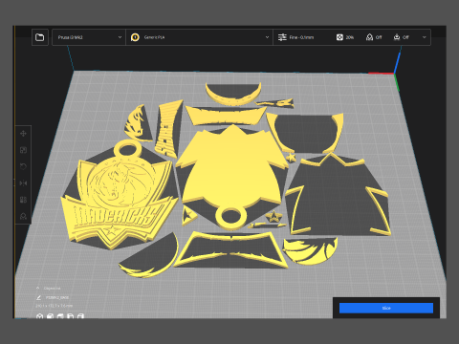The image size is (459, 344).
Task: Switch to top view icon
Action: coord(60,316)
